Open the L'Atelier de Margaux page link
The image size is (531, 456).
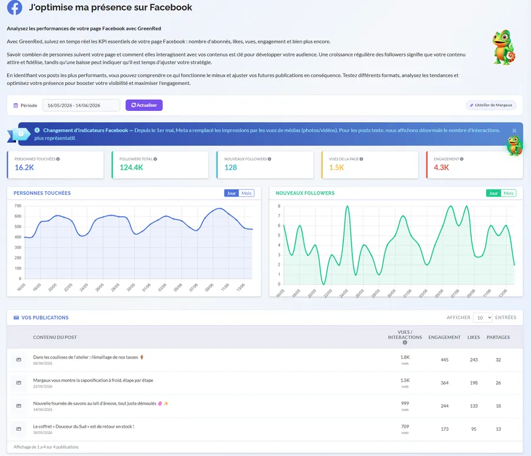tap(491, 105)
